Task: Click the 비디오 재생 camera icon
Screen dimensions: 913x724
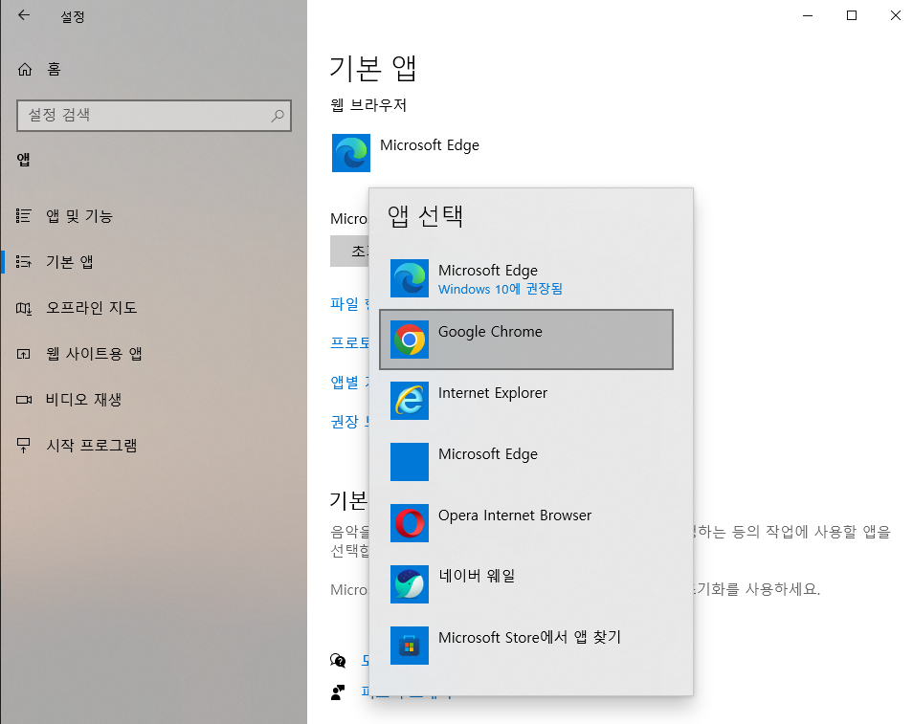Action: pyautogui.click(x=23, y=400)
